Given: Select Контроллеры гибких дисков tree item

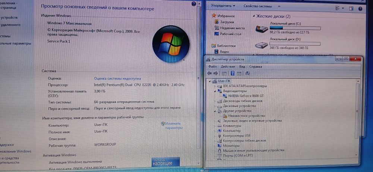Looking at the screenshot, I should pos(244,140).
